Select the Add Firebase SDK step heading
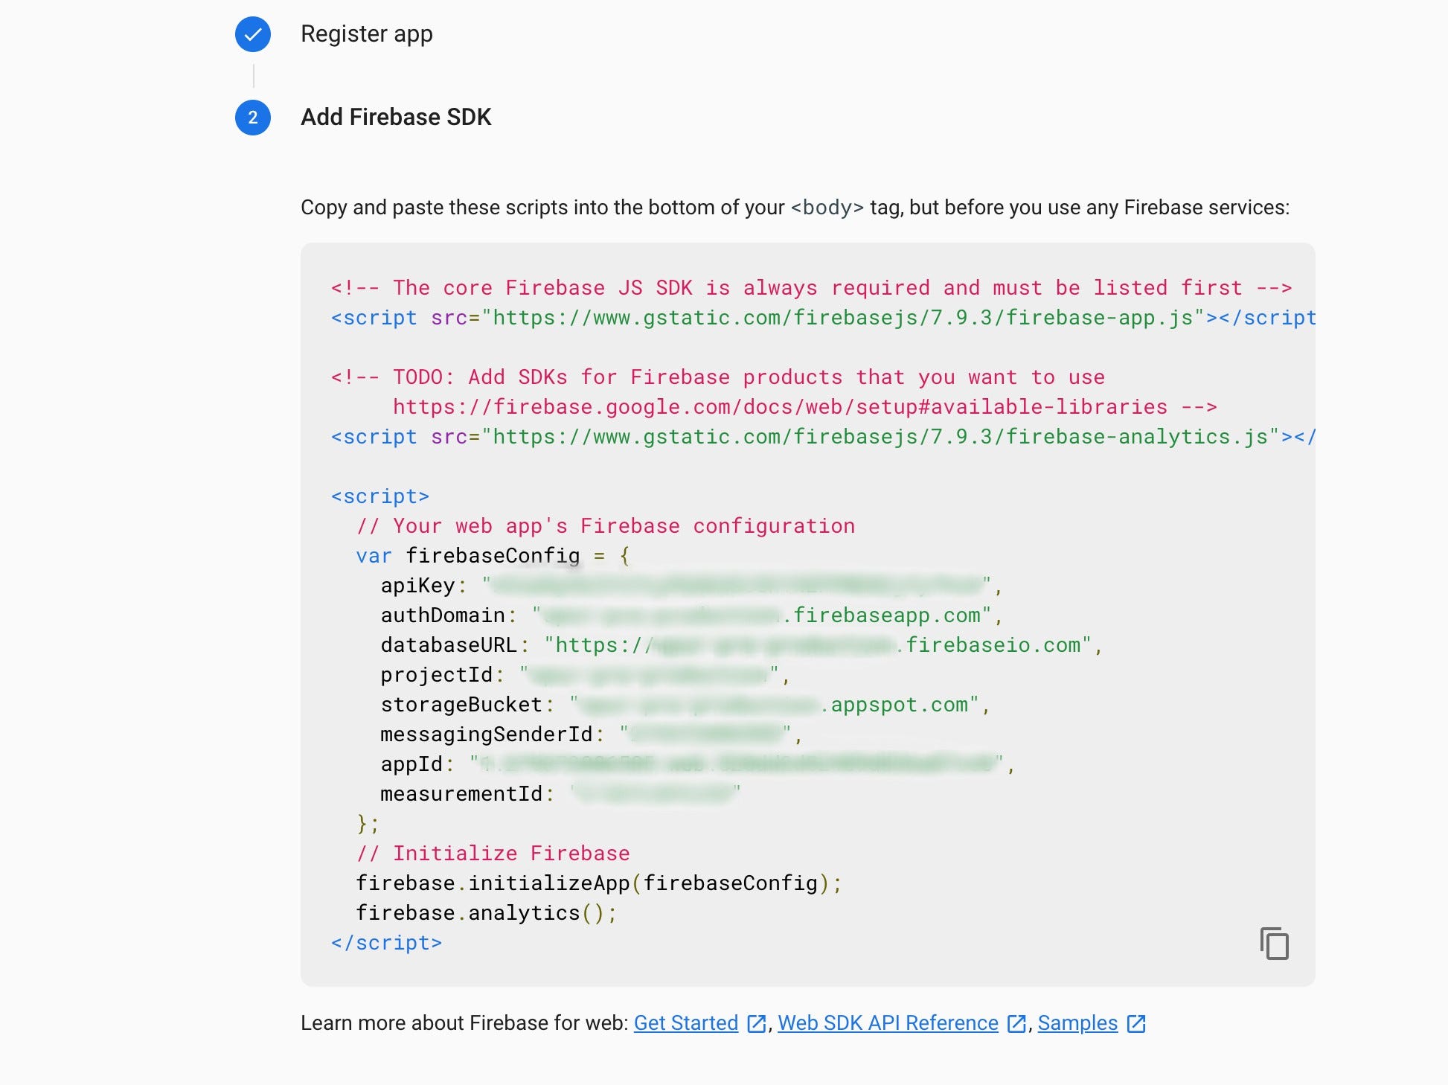The width and height of the screenshot is (1448, 1085). pos(396,118)
